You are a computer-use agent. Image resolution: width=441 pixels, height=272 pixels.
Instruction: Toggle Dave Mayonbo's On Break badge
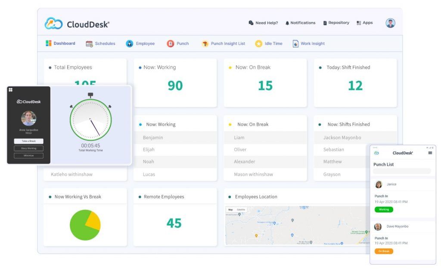[x=384, y=251]
